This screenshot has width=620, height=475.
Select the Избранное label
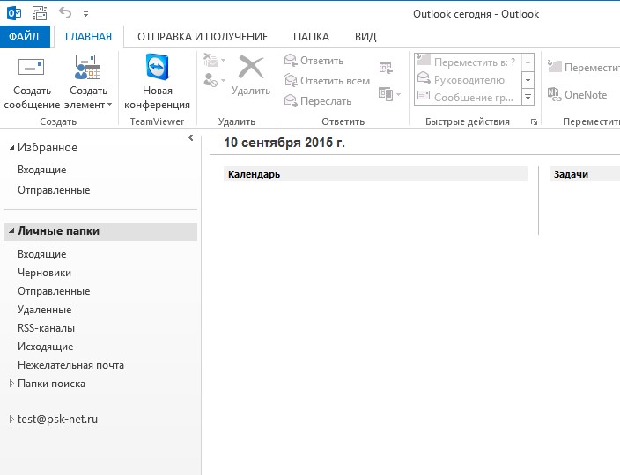point(48,148)
